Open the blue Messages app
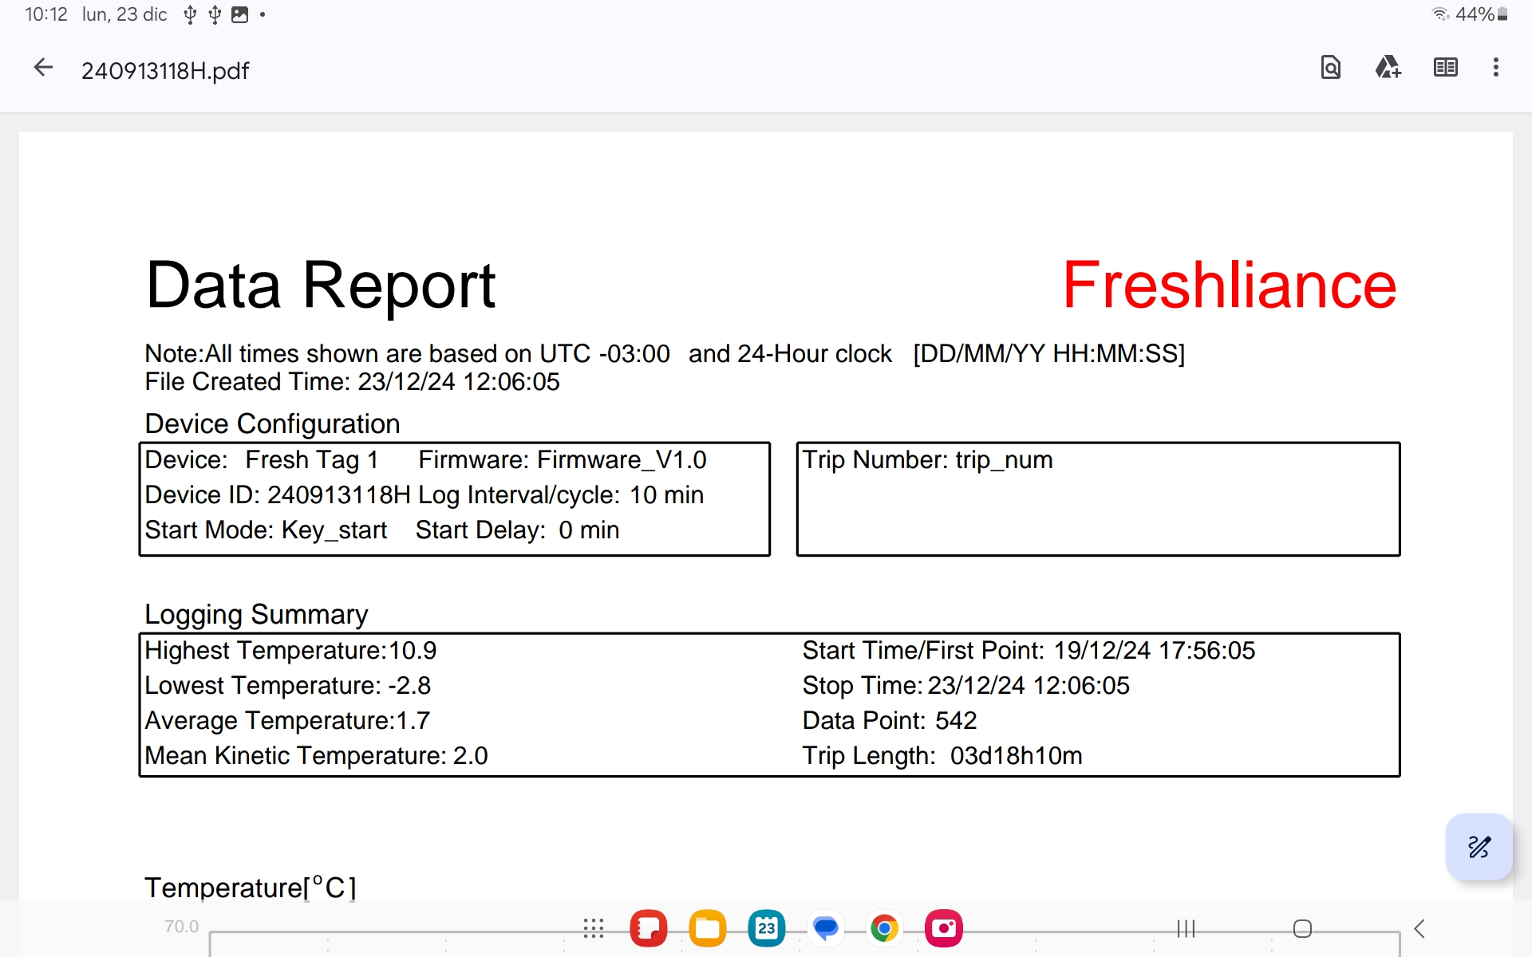This screenshot has height=957, width=1532. tap(825, 928)
